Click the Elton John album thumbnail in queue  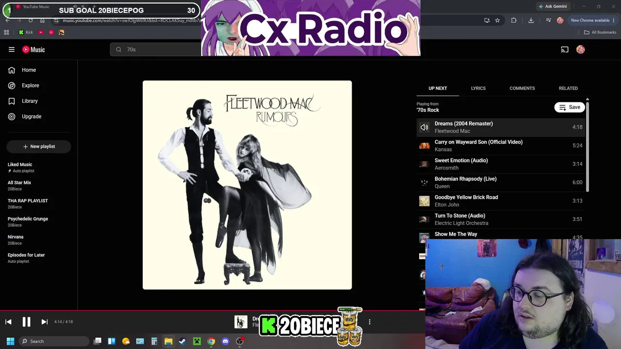pos(424,201)
